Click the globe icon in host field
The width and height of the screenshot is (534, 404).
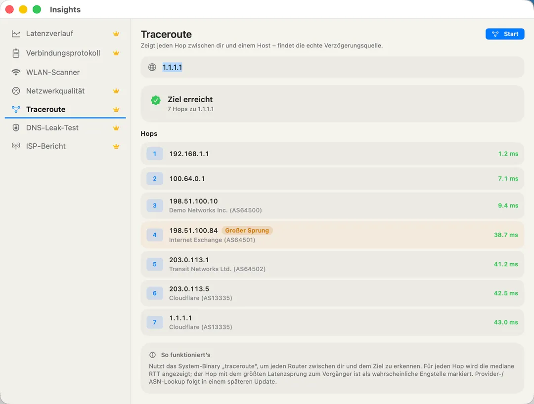pyautogui.click(x=152, y=67)
